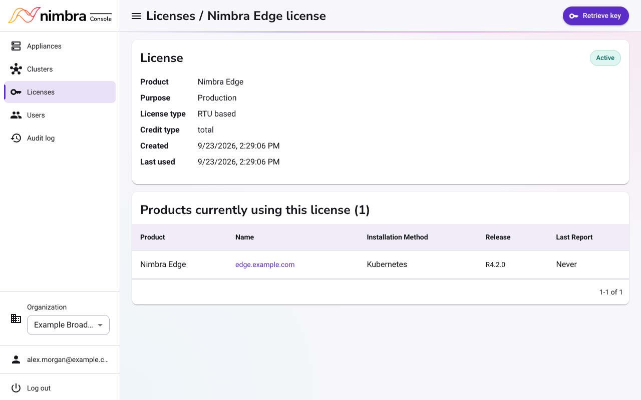Click the Appliances server icon
This screenshot has width=641, height=400.
[16, 46]
